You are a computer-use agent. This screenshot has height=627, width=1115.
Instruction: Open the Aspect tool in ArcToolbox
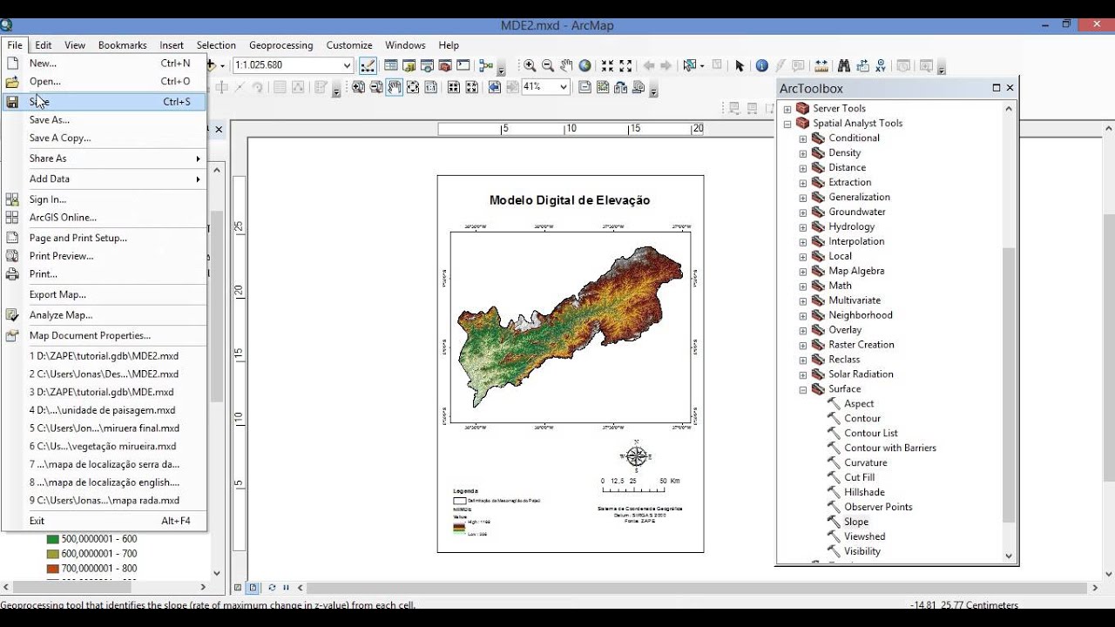858,404
